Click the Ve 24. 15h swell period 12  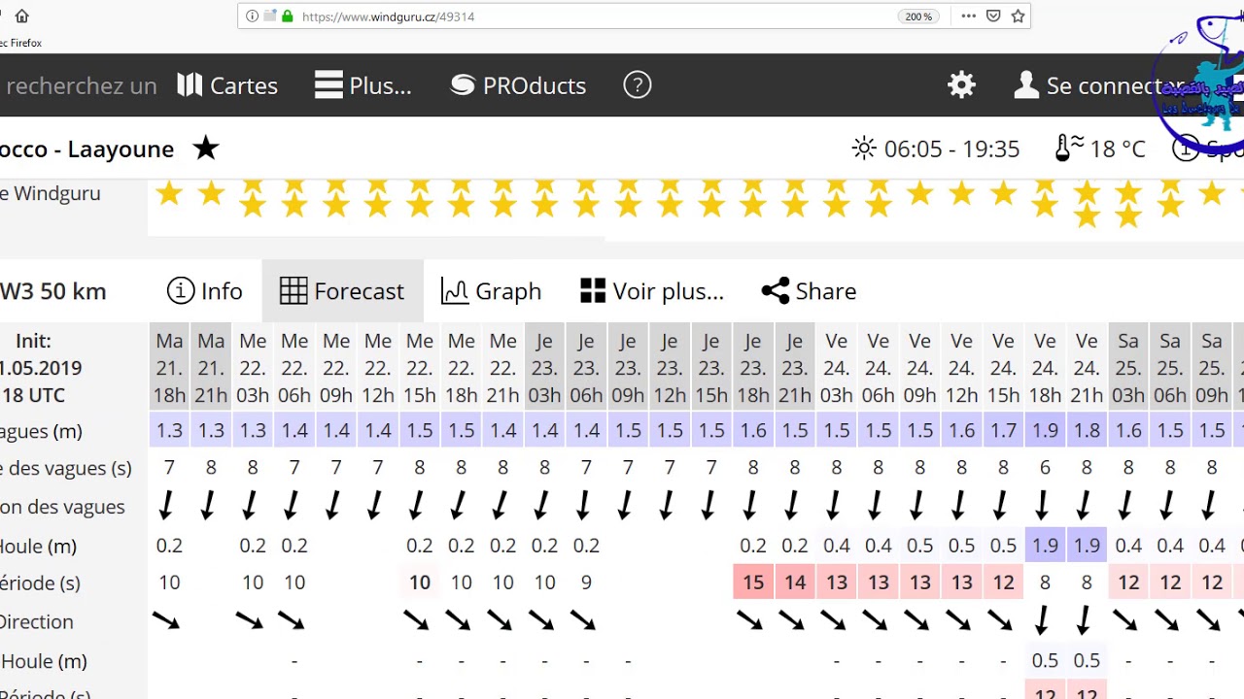coord(1003,582)
